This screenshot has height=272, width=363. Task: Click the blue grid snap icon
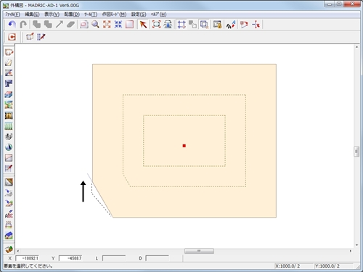[181, 25]
